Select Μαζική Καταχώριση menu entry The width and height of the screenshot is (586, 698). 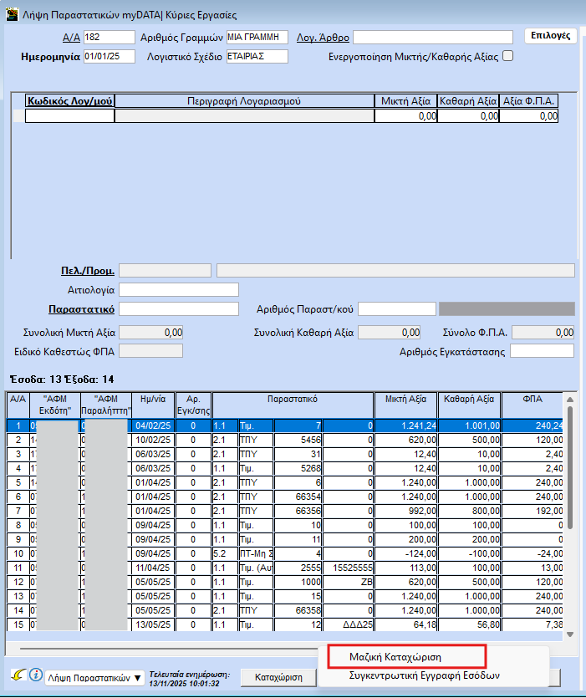pos(395,657)
